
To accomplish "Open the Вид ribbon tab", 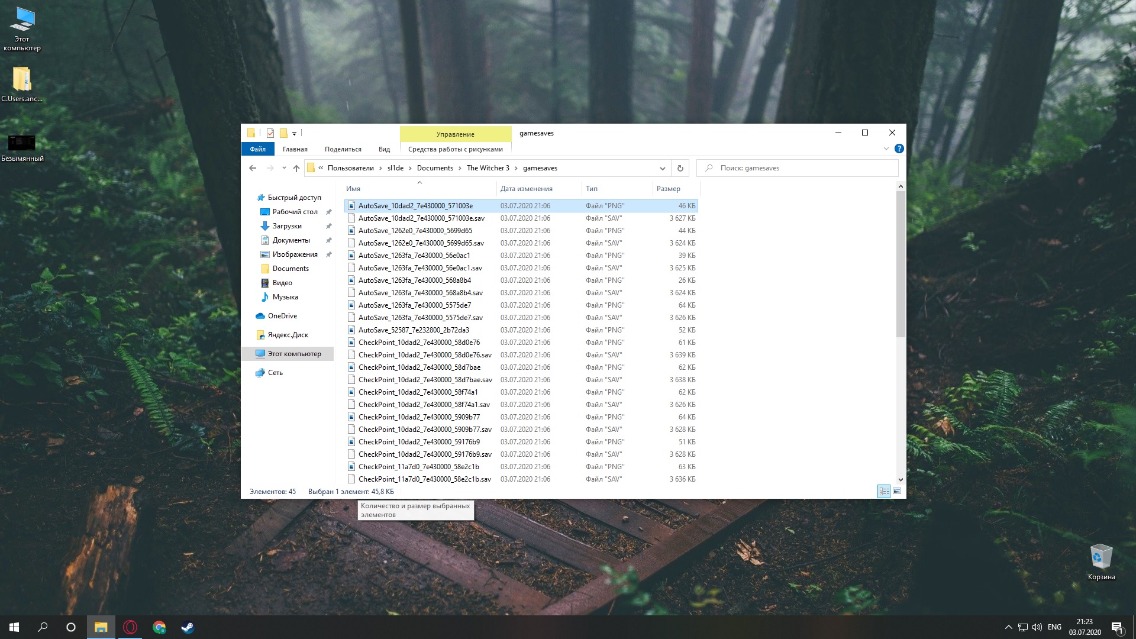I will [x=384, y=149].
